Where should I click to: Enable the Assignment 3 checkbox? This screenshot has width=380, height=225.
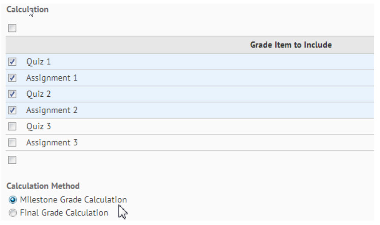12,142
